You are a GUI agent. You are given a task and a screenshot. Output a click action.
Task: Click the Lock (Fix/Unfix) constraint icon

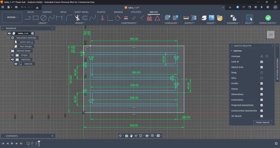149,17
